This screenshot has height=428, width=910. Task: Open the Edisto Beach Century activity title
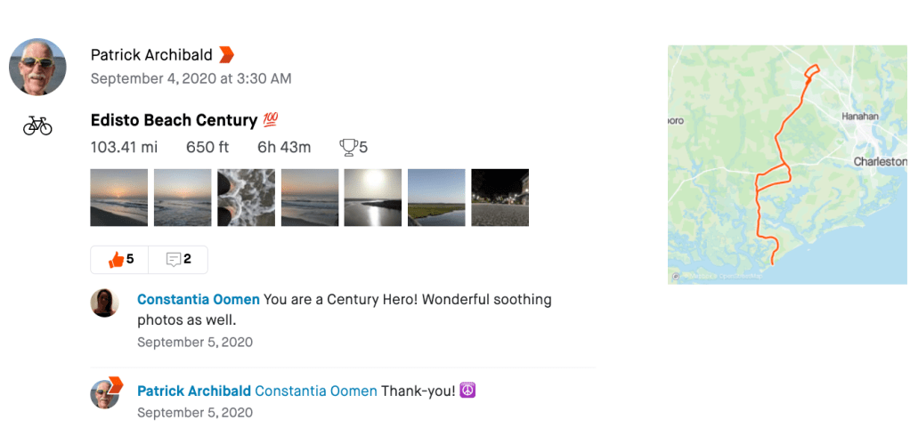coord(174,120)
